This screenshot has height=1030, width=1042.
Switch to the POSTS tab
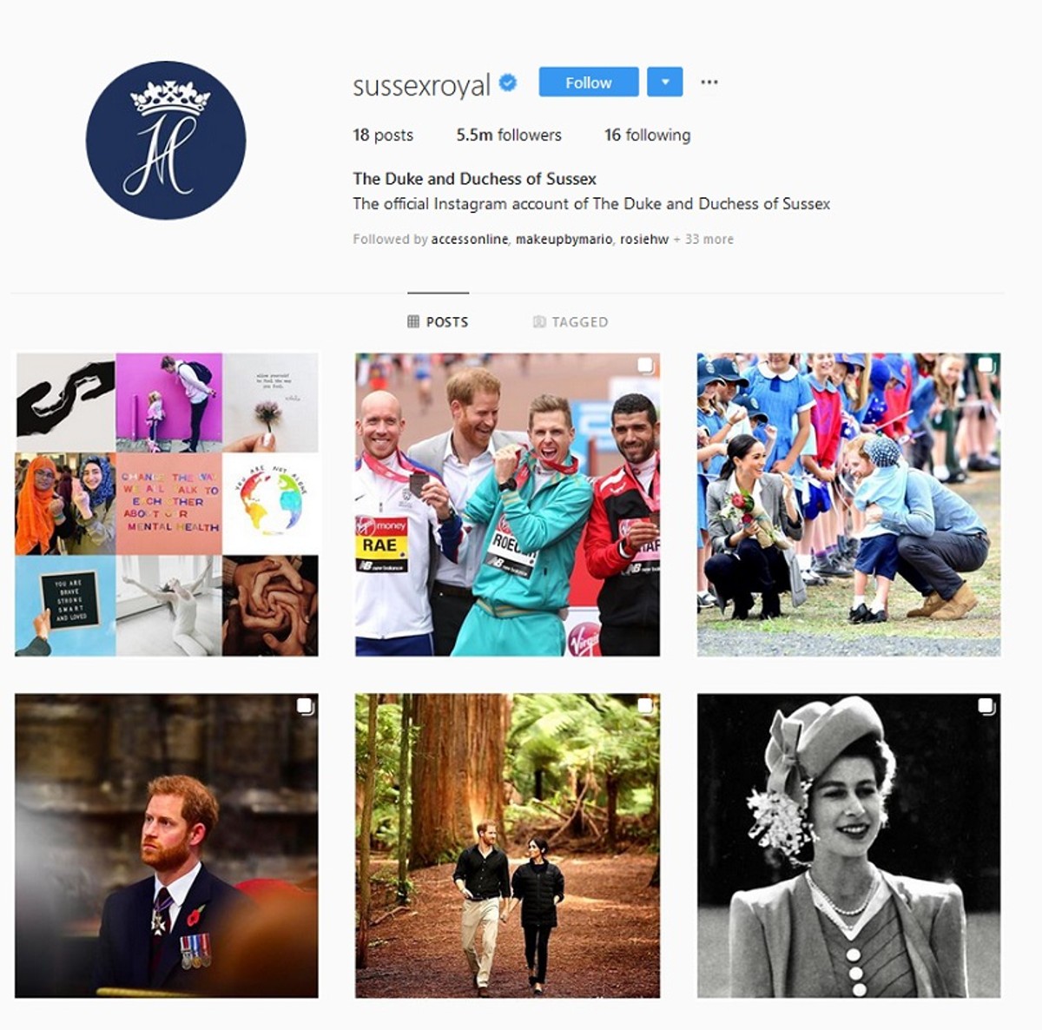pos(439,321)
